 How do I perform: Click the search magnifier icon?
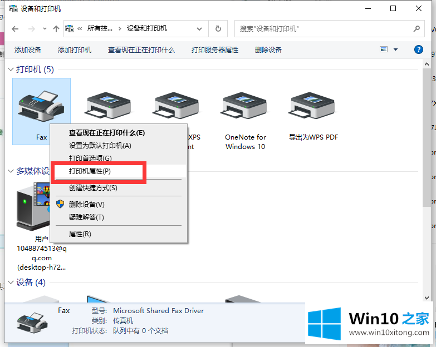click(x=417, y=28)
